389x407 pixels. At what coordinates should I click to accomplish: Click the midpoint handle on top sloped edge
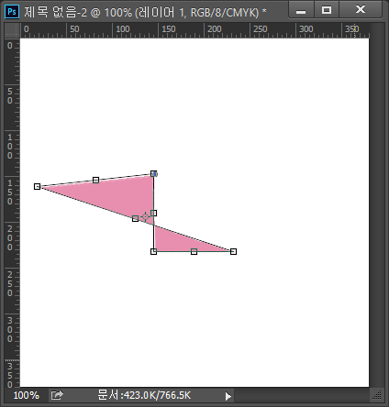[x=95, y=180]
